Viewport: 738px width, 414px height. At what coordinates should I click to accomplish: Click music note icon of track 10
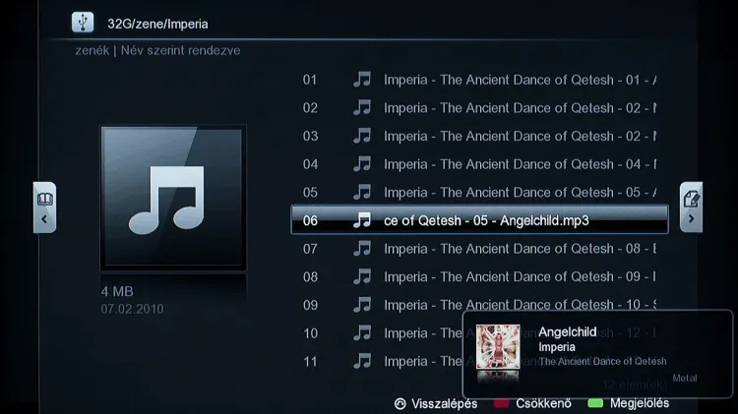pos(362,333)
